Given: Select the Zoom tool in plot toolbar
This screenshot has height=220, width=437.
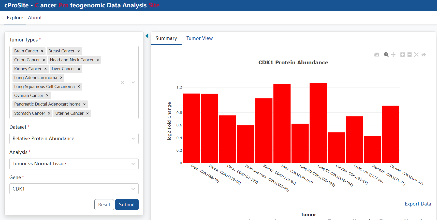Looking at the screenshot, I should (x=386, y=55).
